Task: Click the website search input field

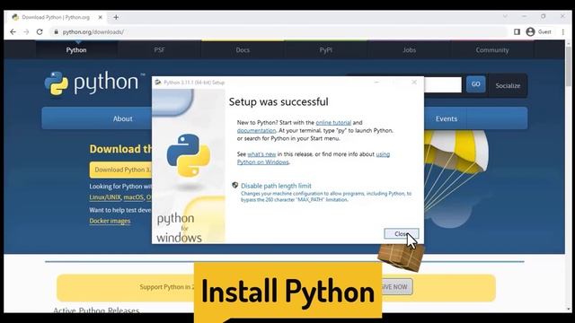Action: pos(443,84)
